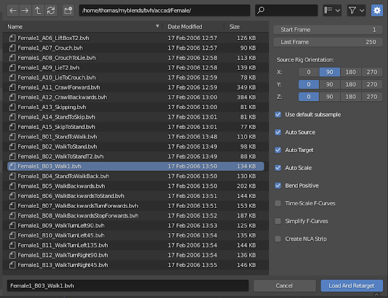Select Female1_A15_SkipToStand.bvh file

[136, 127]
